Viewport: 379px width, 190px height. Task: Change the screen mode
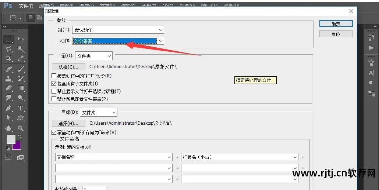pyautogui.click(x=21, y=158)
